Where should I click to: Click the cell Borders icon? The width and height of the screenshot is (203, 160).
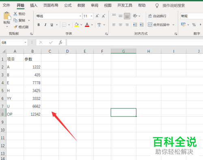pyautogui.click(x=64, y=25)
